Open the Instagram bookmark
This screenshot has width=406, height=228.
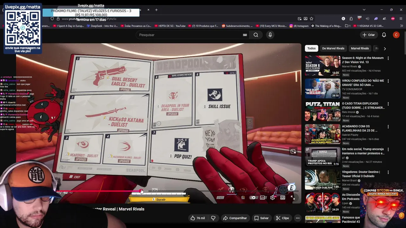[x=299, y=26]
